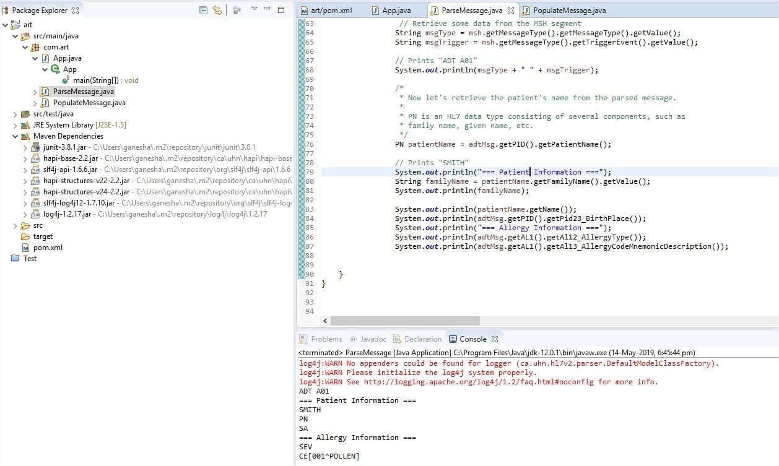Click the editor horizontal scrollbar thumb
Image resolution: width=779 pixels, height=466 pixels.
click(405, 321)
